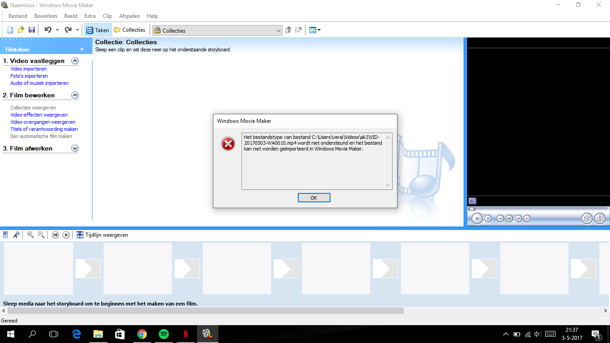Open Google Chrome from the taskbar
The height and width of the screenshot is (343, 610).
pyautogui.click(x=142, y=334)
